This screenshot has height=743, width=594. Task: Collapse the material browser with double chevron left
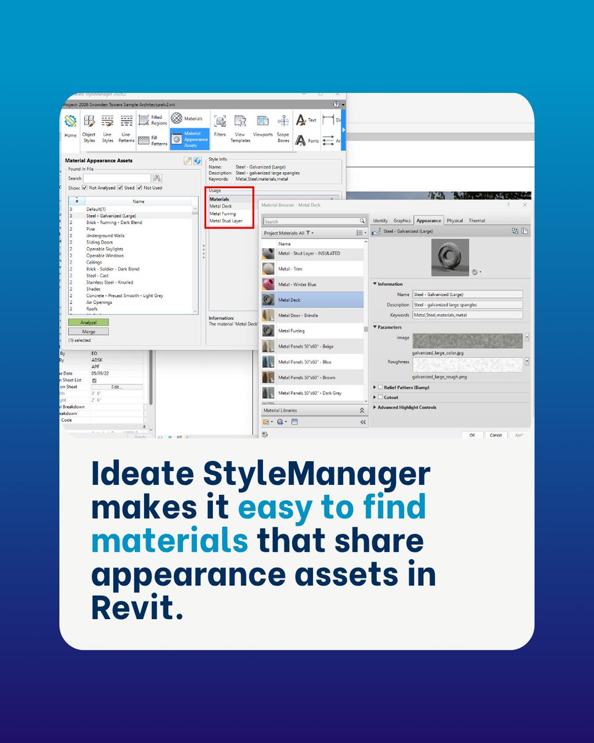tap(363, 422)
